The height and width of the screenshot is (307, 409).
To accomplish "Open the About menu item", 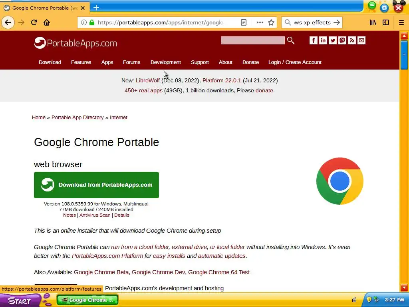I will [x=225, y=62].
